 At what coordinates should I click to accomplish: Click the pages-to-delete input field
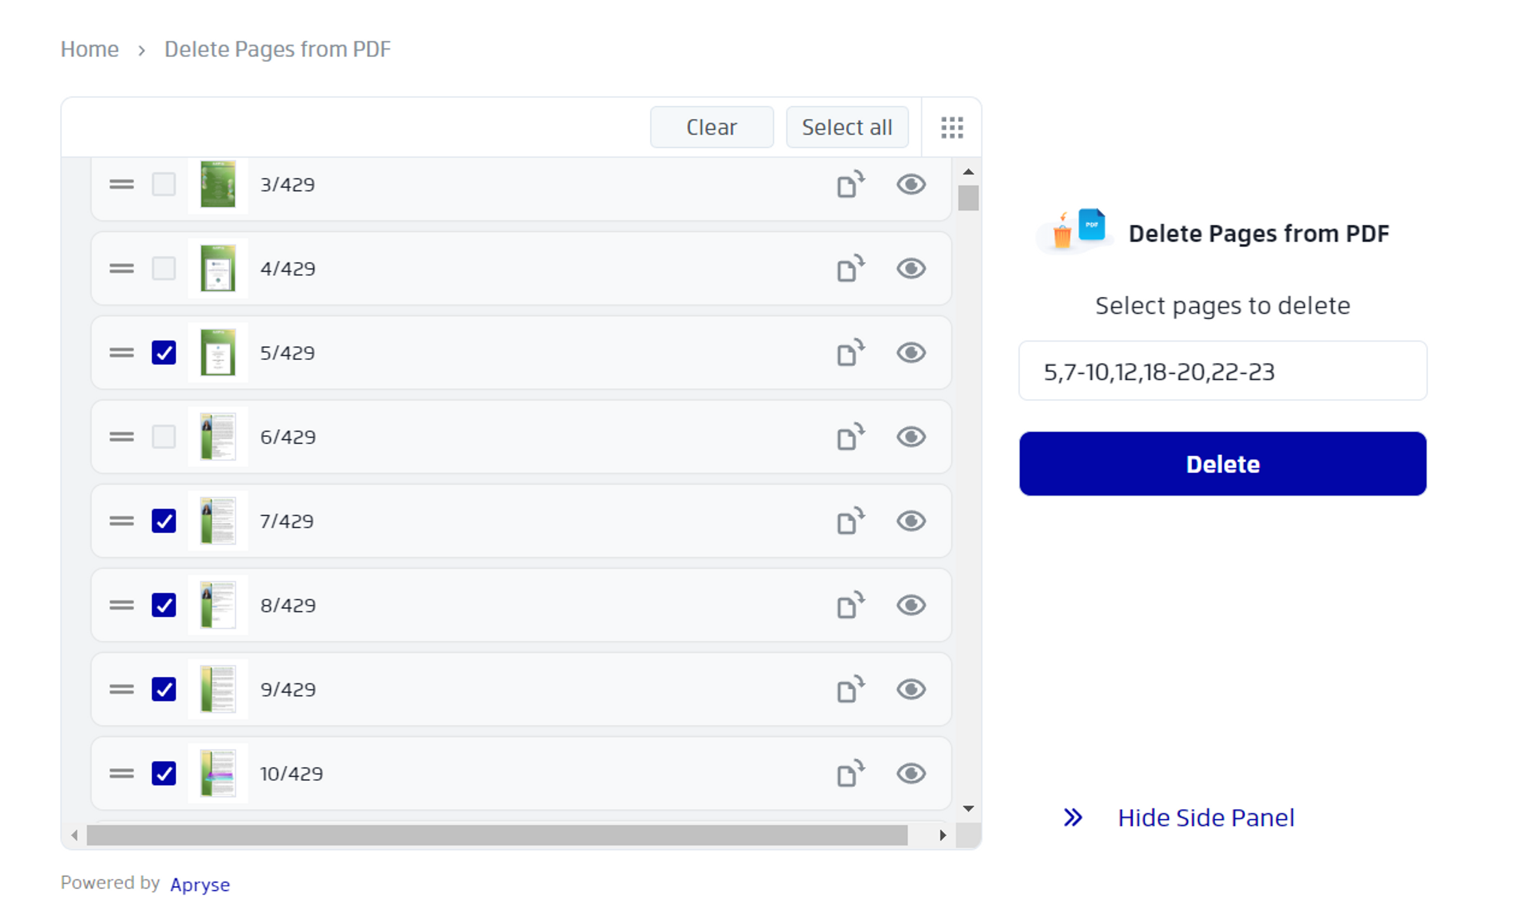pos(1222,371)
